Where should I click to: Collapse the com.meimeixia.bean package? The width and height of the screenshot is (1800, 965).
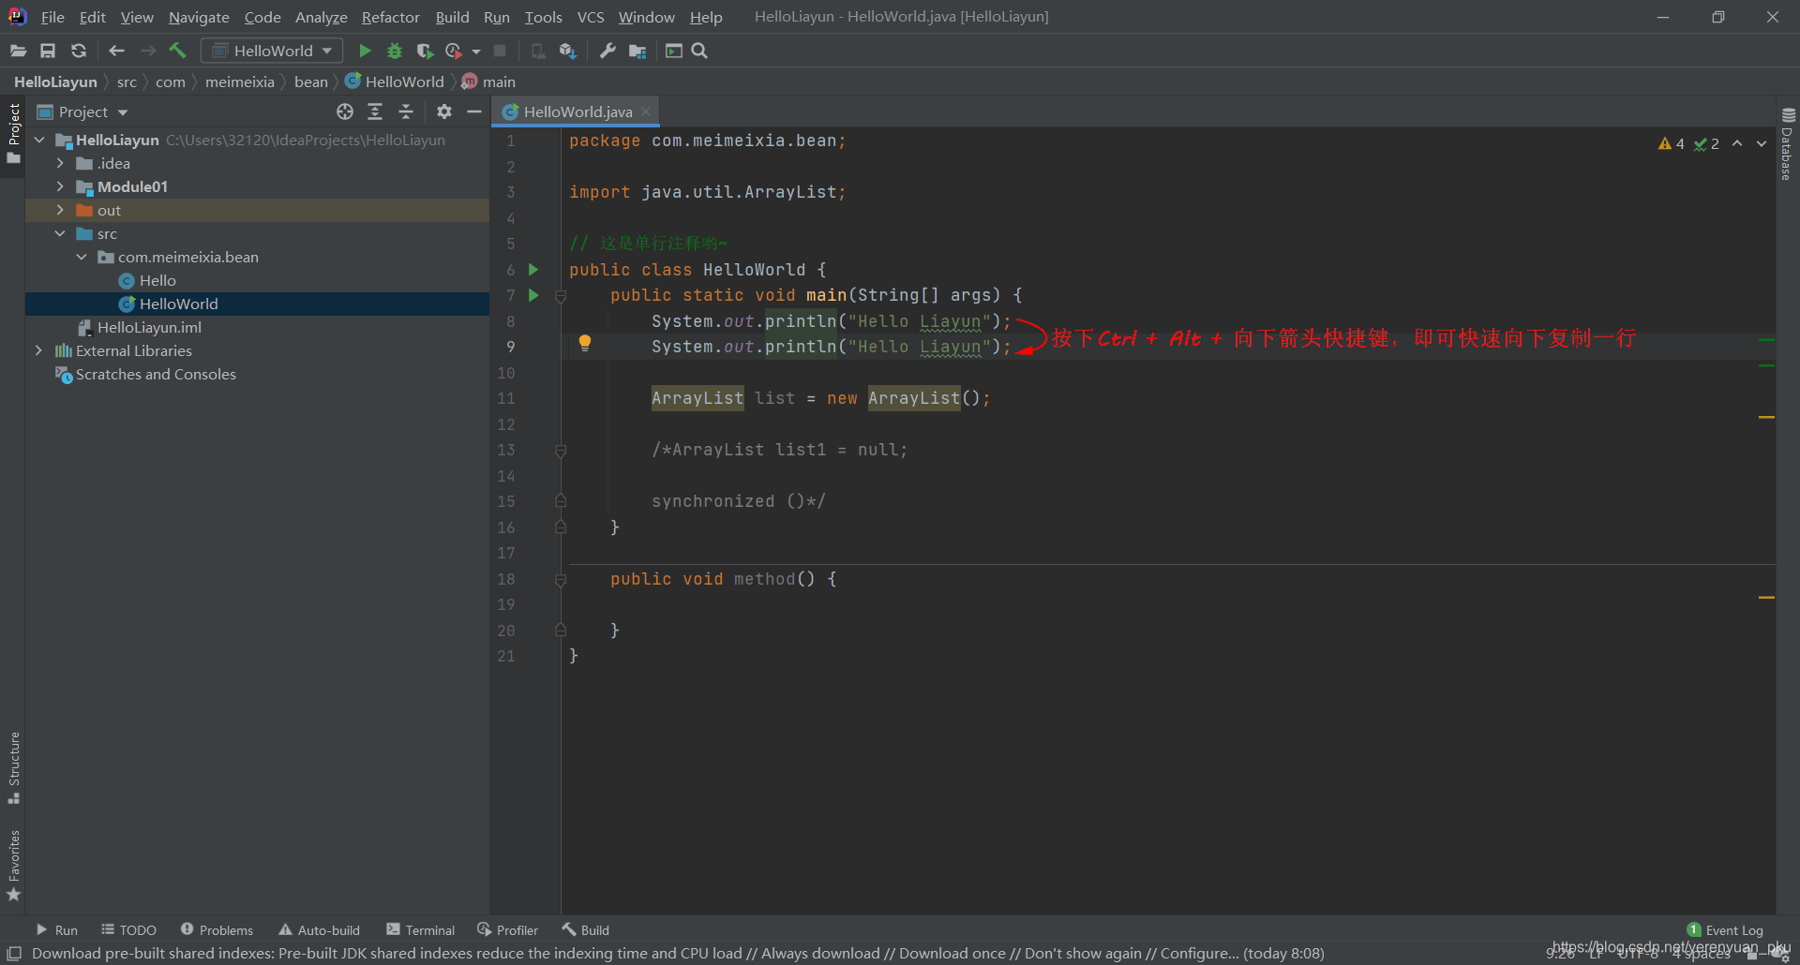pos(82,257)
